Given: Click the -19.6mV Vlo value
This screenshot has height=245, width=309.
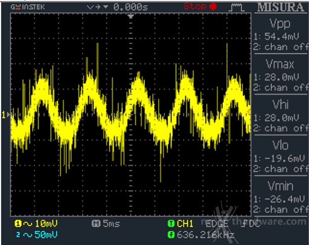Looking at the screenshot, I should pos(285,158).
